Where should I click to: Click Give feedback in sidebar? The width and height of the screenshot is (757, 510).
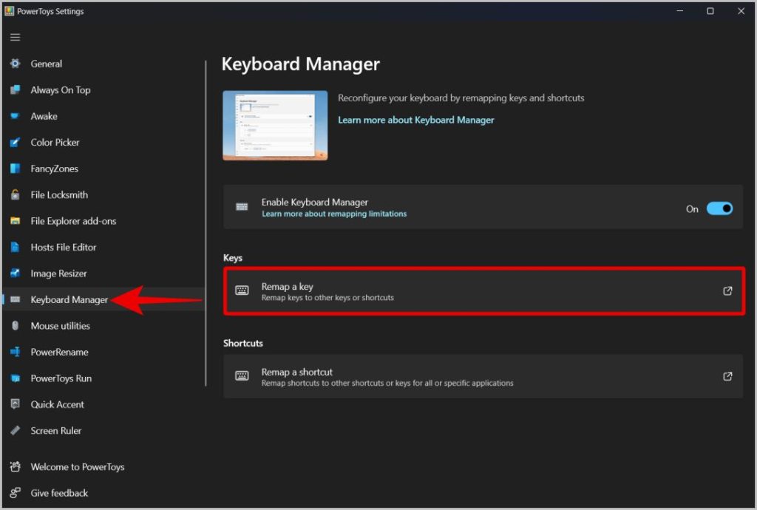tap(103, 492)
